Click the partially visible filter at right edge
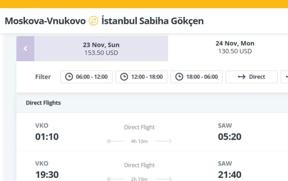This screenshot has width=288, height=181. coord(284,77)
